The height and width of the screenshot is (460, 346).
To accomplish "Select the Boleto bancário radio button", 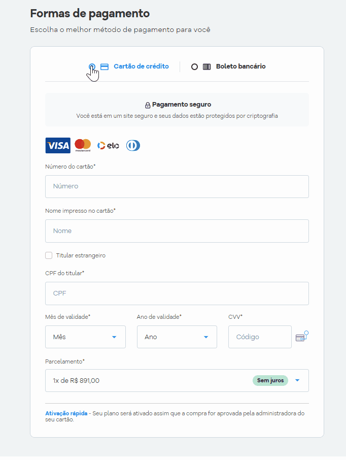I will 194,67.
